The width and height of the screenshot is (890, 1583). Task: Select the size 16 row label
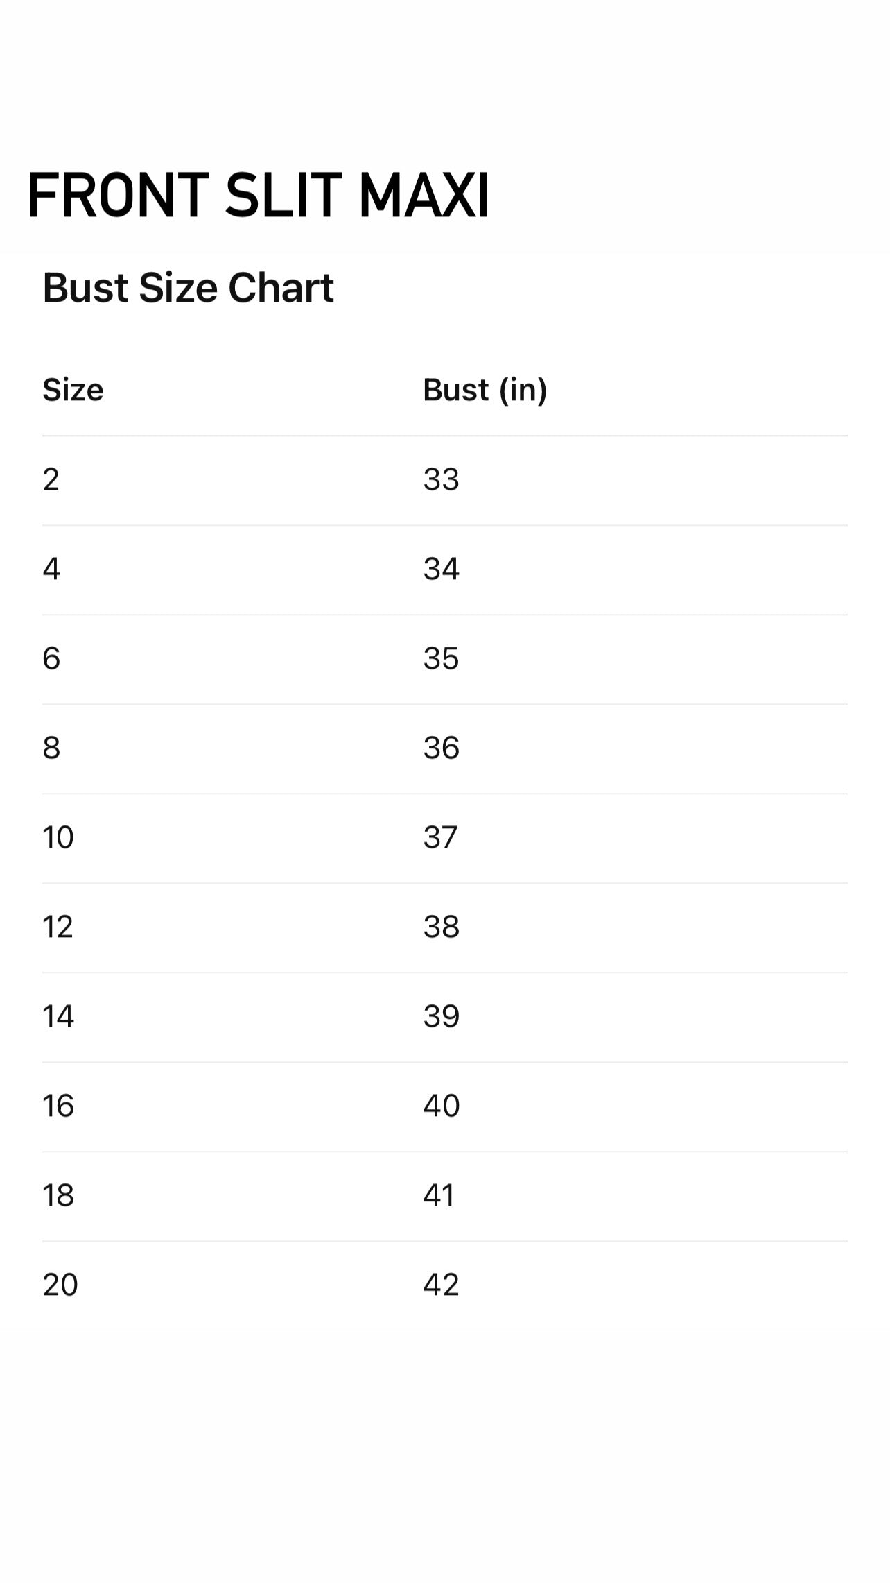click(x=58, y=1106)
